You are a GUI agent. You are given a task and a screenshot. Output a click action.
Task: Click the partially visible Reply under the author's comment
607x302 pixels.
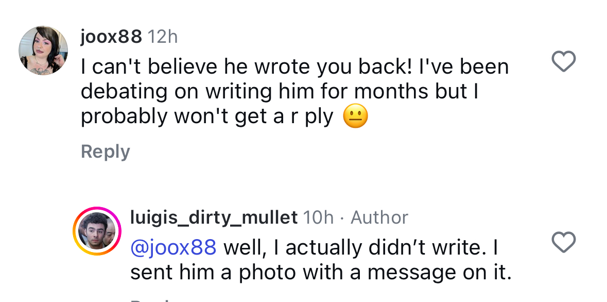pos(155,300)
